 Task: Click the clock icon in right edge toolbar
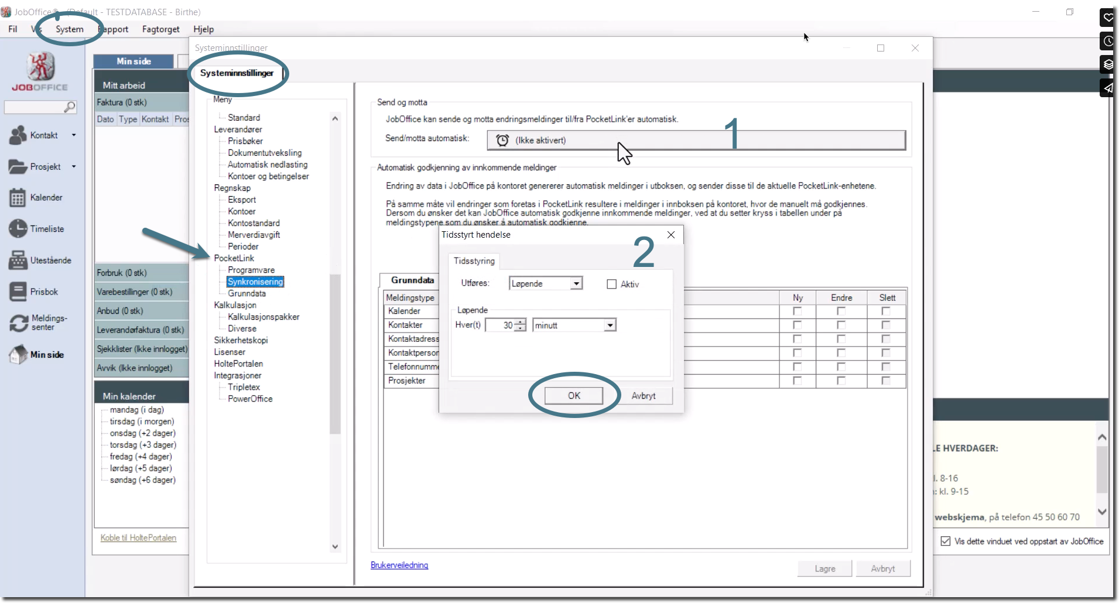(x=1108, y=41)
